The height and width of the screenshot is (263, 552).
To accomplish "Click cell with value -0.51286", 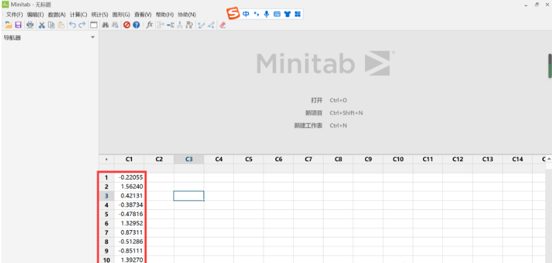I will coord(129,242).
